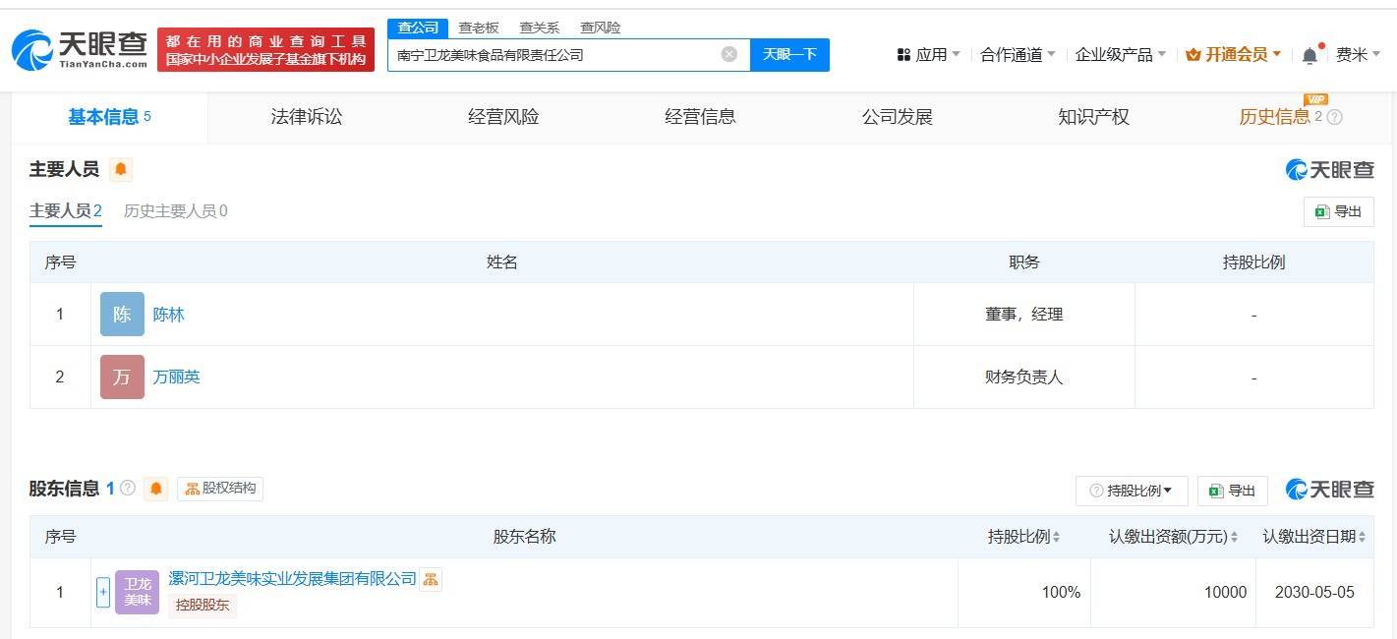
Task: Switch to the 知识产权 tab
Action: [x=1093, y=117]
